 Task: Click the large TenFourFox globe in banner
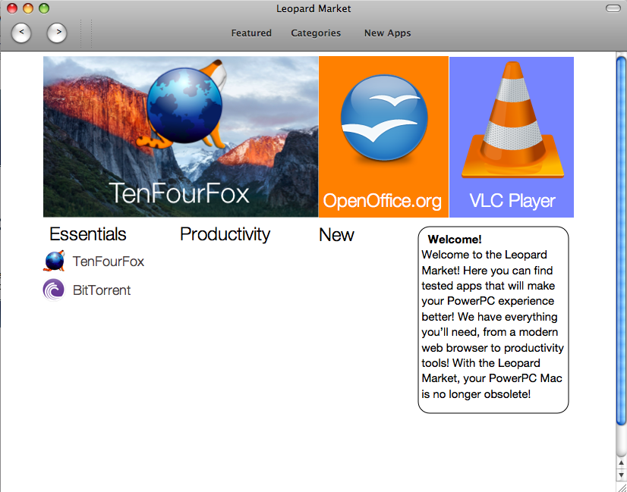183,105
